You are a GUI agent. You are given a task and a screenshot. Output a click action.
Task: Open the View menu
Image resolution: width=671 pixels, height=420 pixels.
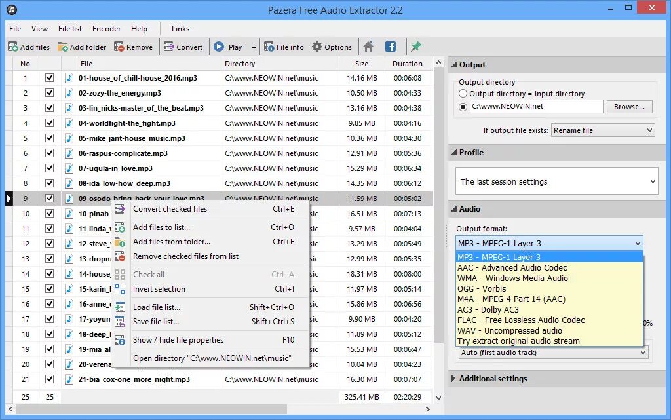coord(39,29)
